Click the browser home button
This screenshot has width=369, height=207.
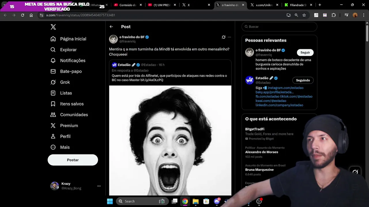point(31,15)
